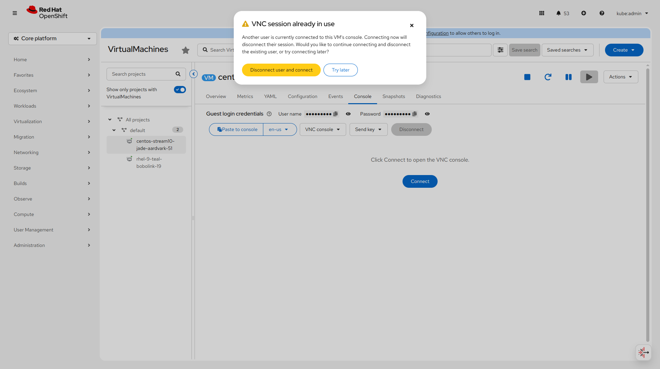Open the VNC console type dropdown
Viewport: 660px width, 369px height.
(323, 129)
